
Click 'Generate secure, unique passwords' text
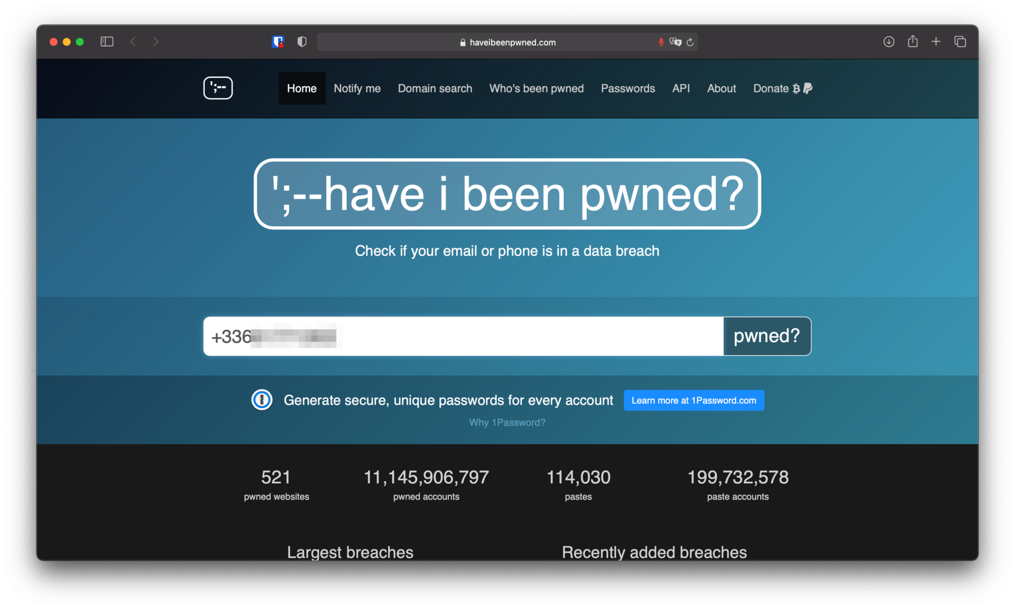pos(448,400)
